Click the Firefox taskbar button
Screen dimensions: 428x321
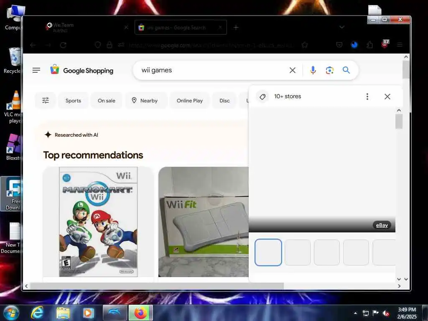click(140, 313)
